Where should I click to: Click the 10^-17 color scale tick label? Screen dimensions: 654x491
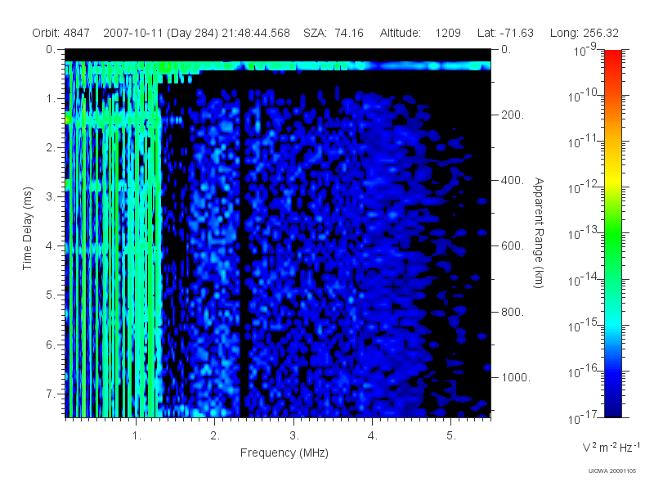582,417
